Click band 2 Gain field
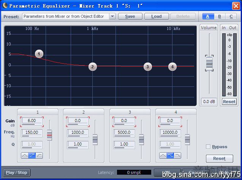242x180 pixels. [78, 122]
